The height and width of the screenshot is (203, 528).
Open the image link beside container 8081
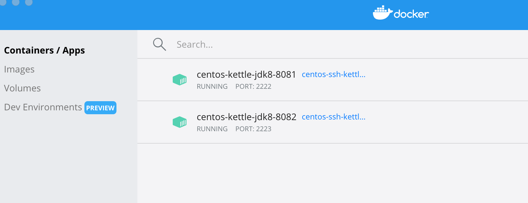click(333, 75)
